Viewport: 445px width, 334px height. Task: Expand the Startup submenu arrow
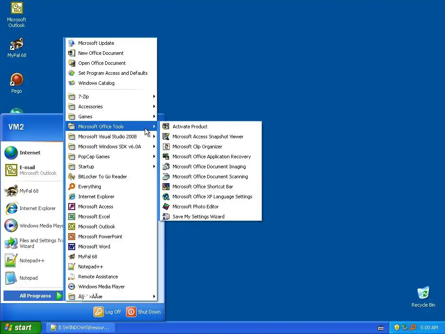(x=154, y=167)
